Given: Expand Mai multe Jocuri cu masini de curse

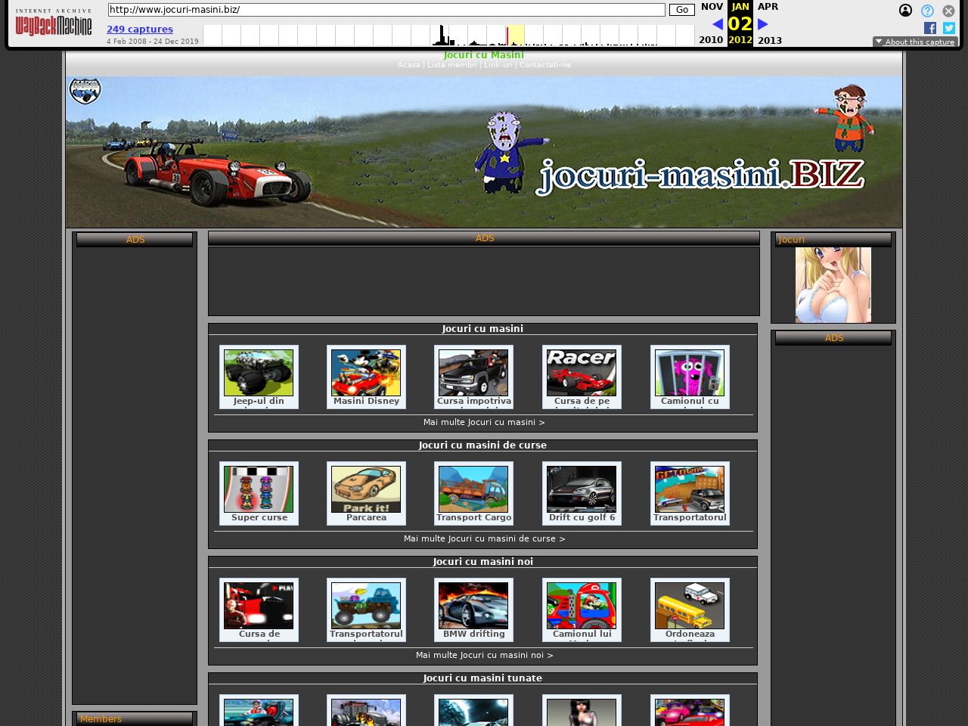Looking at the screenshot, I should (484, 538).
